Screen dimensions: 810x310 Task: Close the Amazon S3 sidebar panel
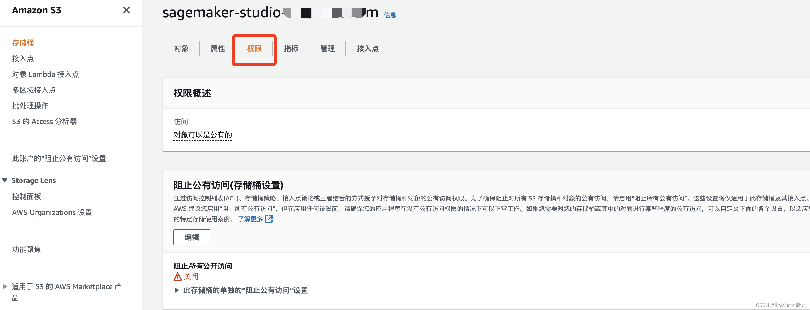(x=126, y=10)
